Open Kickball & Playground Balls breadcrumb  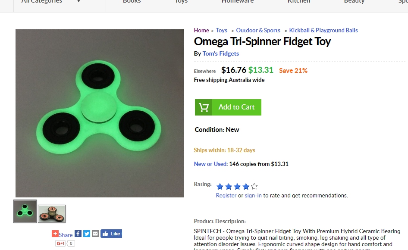click(323, 30)
